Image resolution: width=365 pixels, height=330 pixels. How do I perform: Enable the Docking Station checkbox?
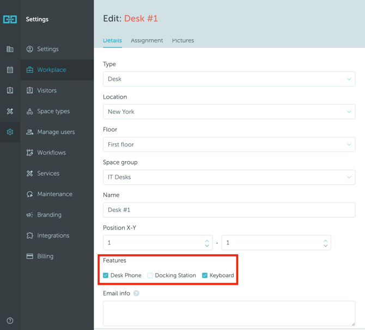pos(150,276)
